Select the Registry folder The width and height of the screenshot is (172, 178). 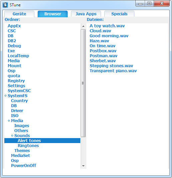tap(16, 81)
